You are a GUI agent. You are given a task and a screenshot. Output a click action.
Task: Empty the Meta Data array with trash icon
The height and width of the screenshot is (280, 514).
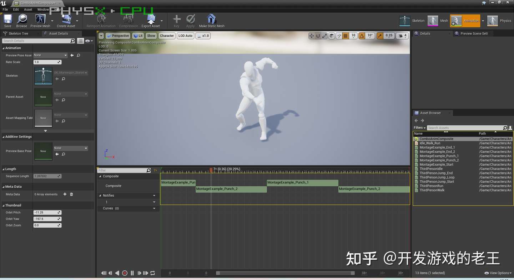[x=71, y=194]
